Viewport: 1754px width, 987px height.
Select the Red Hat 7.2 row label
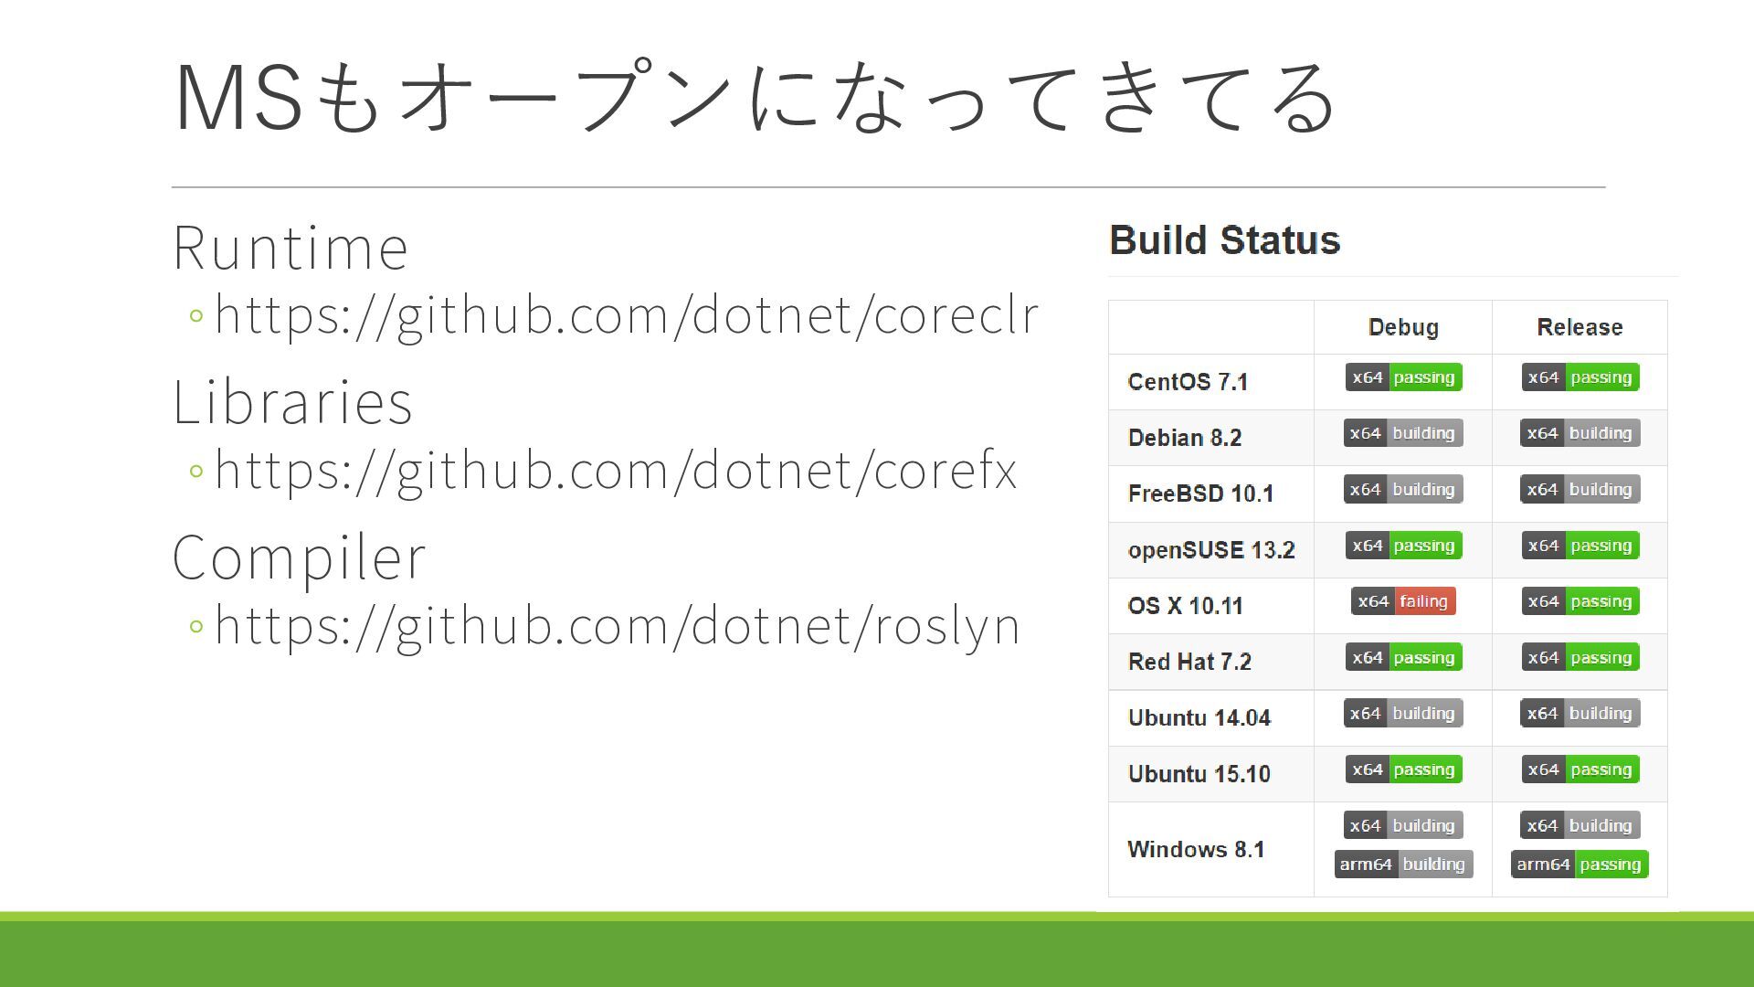point(1189,662)
